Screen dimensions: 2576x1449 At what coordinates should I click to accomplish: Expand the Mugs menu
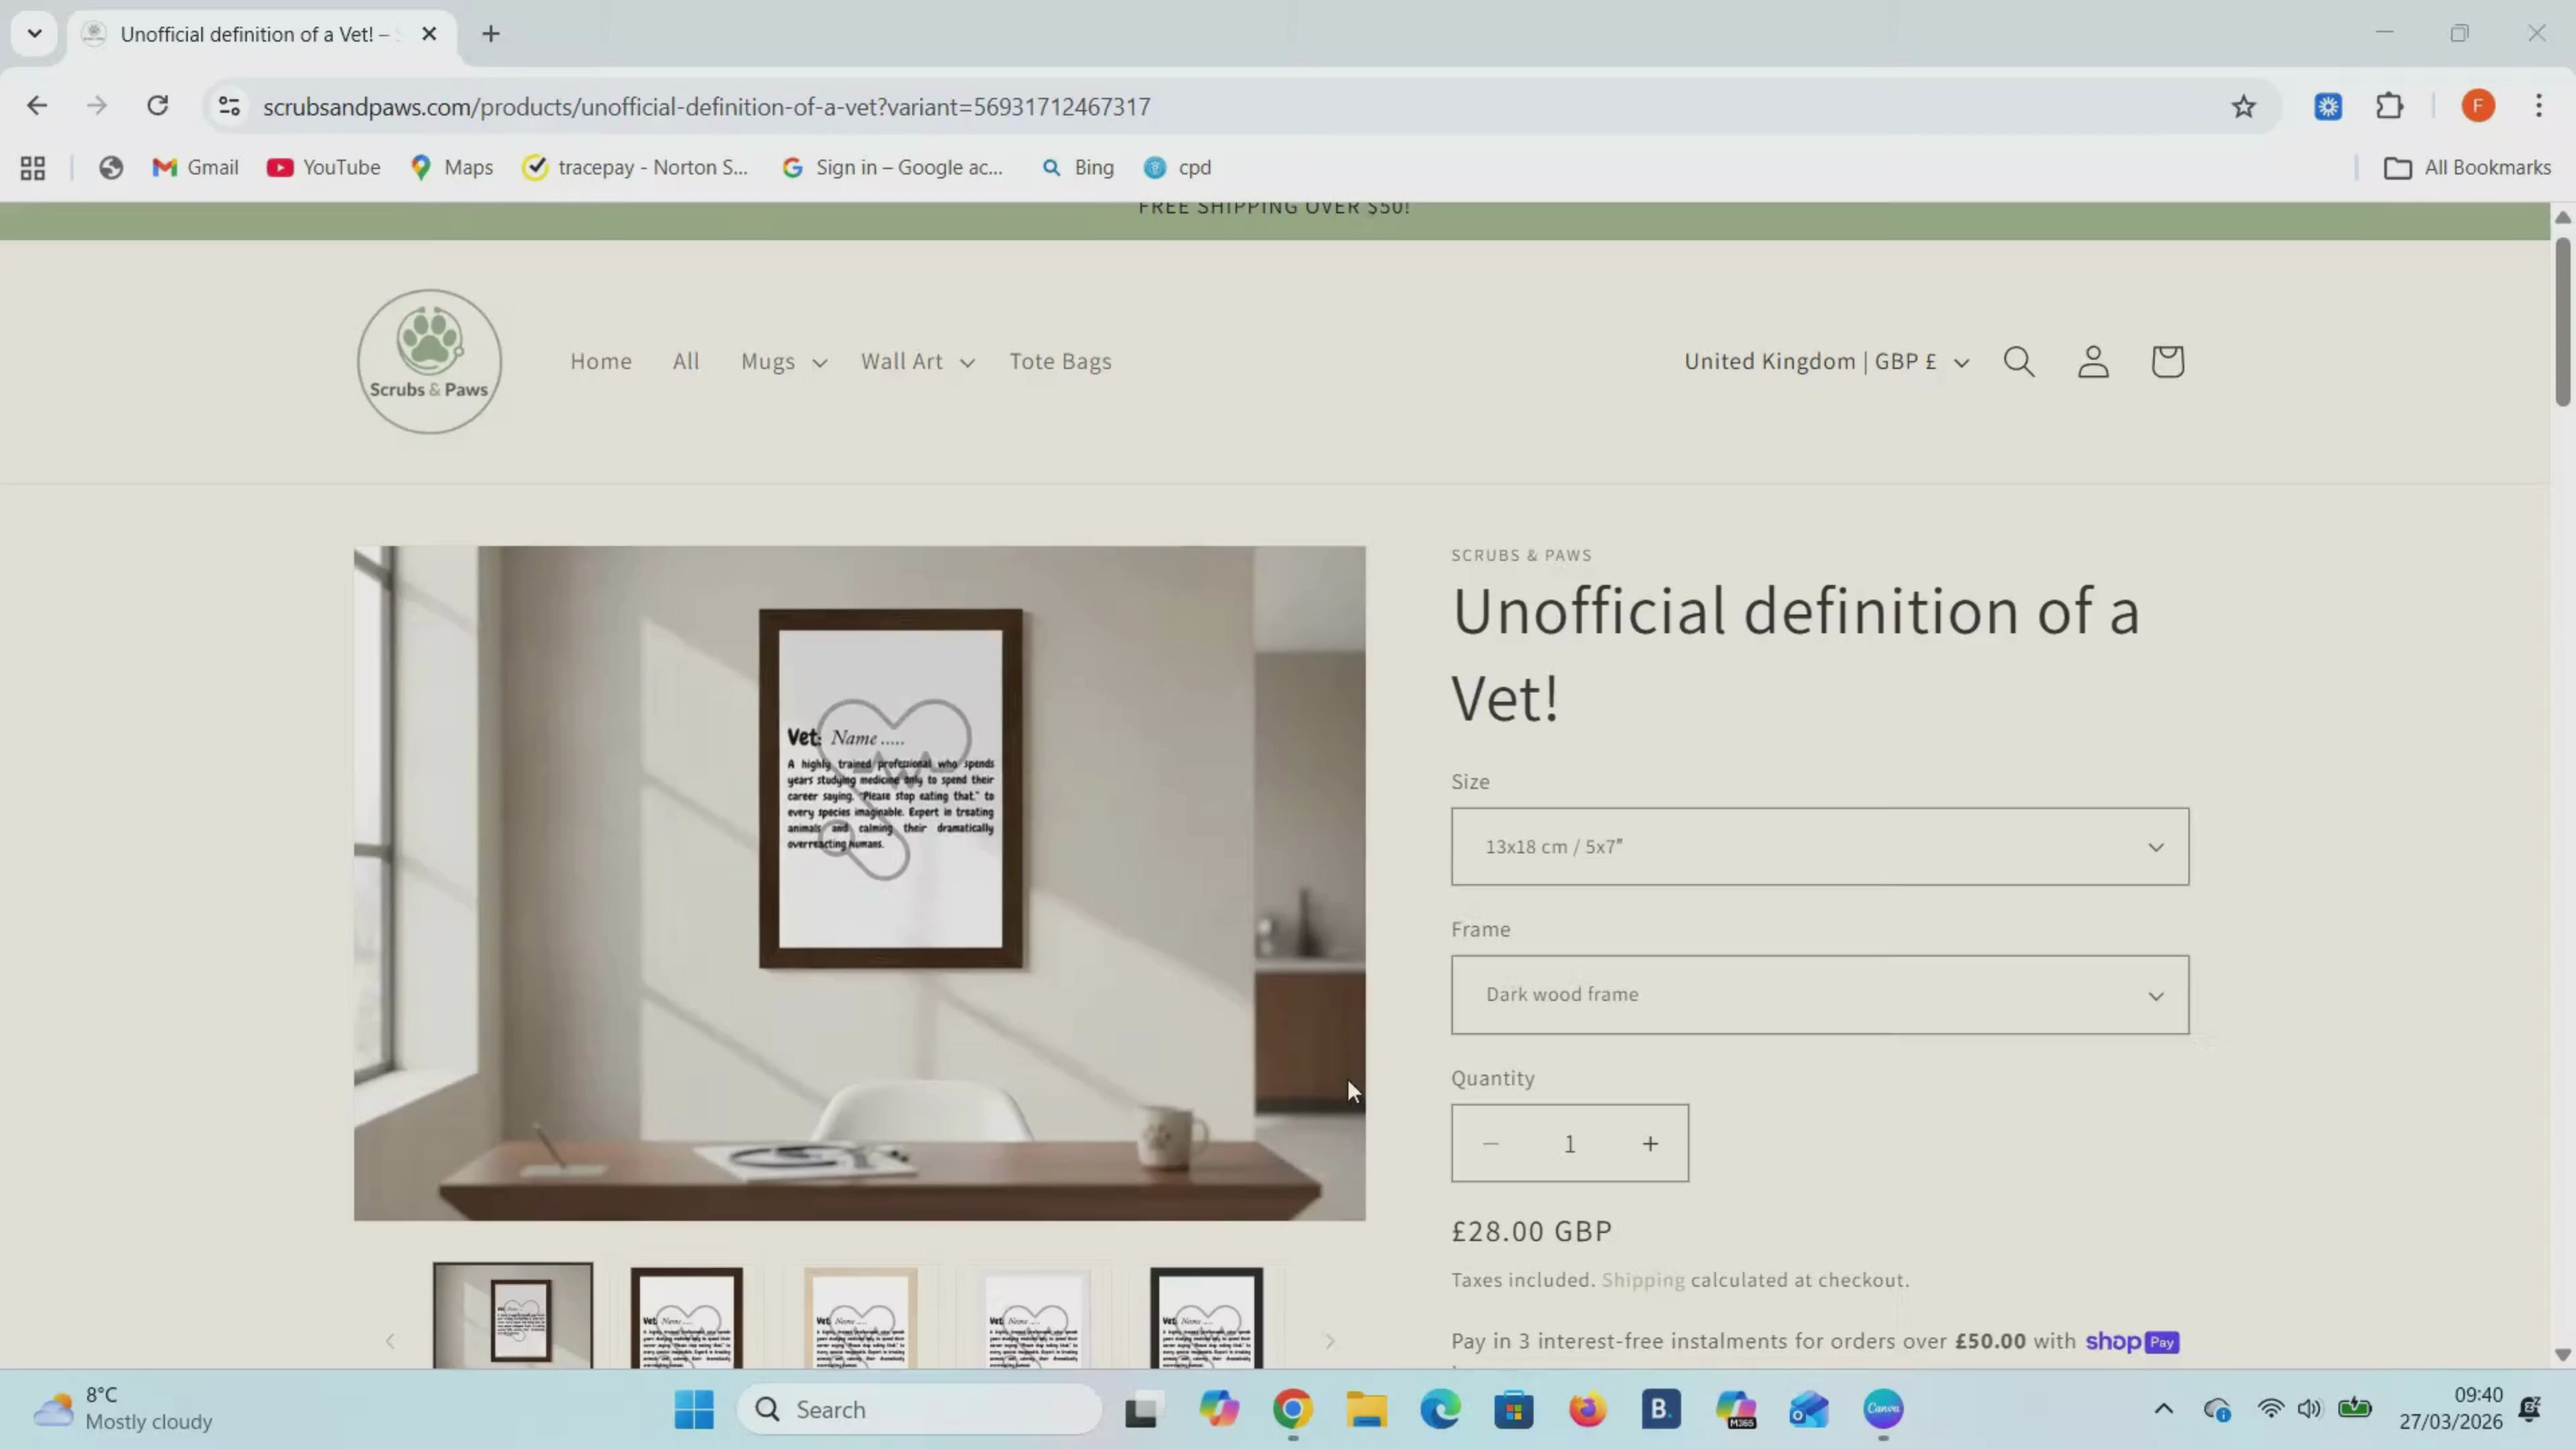(x=784, y=362)
